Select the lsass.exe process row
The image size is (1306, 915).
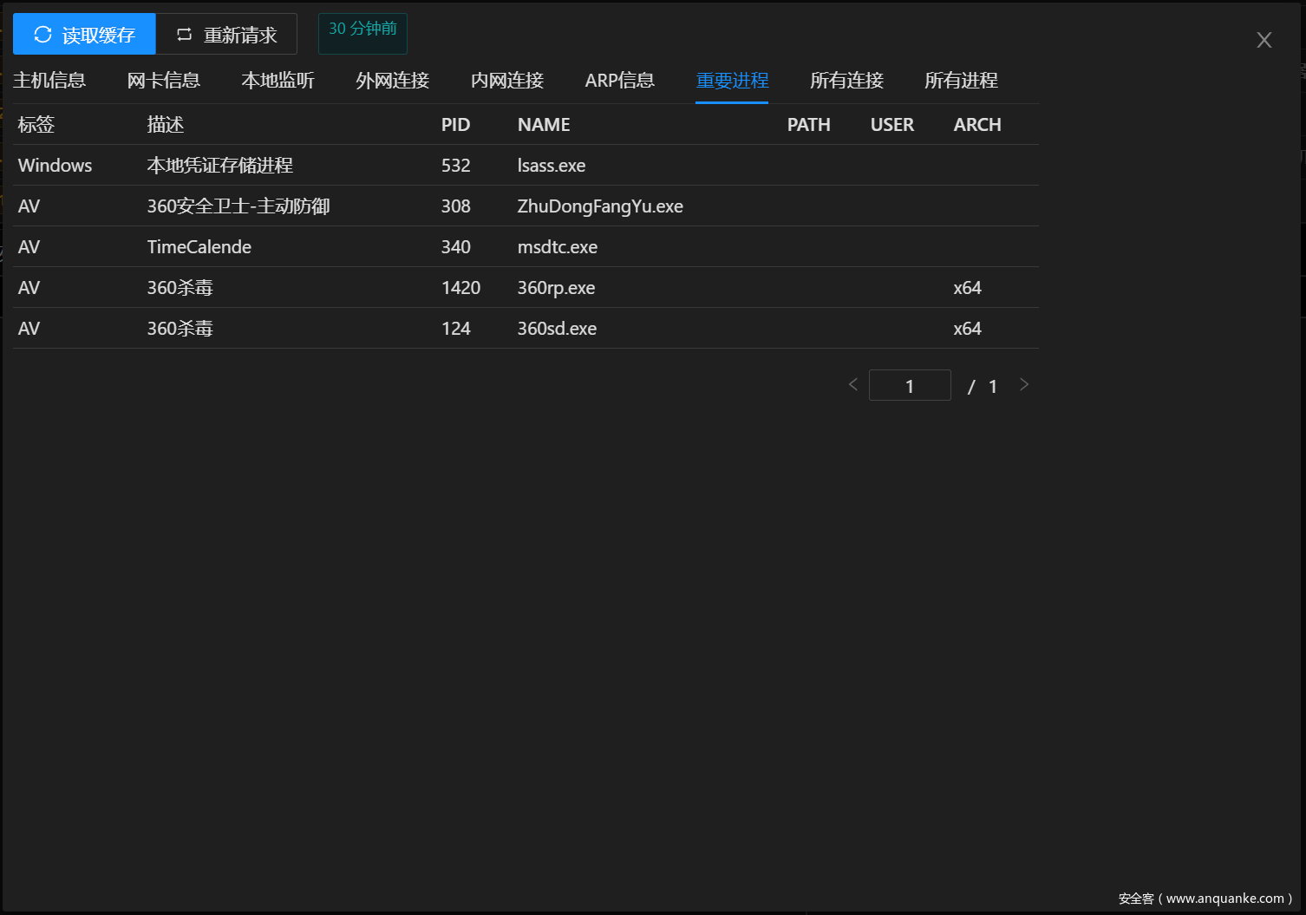click(551, 166)
